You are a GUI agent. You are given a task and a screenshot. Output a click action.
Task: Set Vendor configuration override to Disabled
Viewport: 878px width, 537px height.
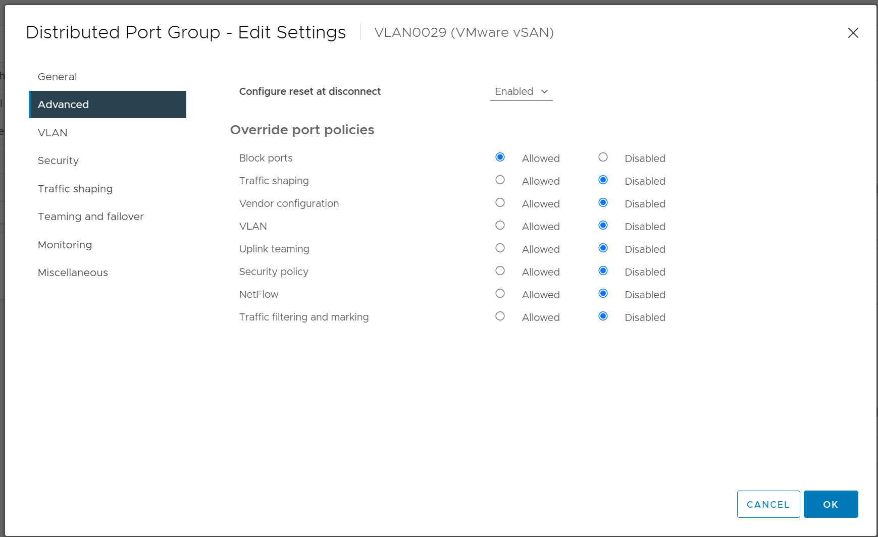click(603, 202)
